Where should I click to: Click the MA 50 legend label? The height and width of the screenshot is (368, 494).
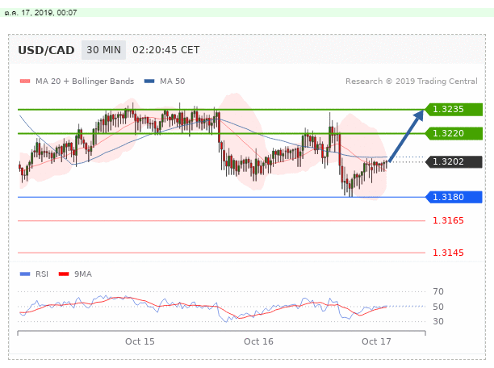click(x=172, y=82)
